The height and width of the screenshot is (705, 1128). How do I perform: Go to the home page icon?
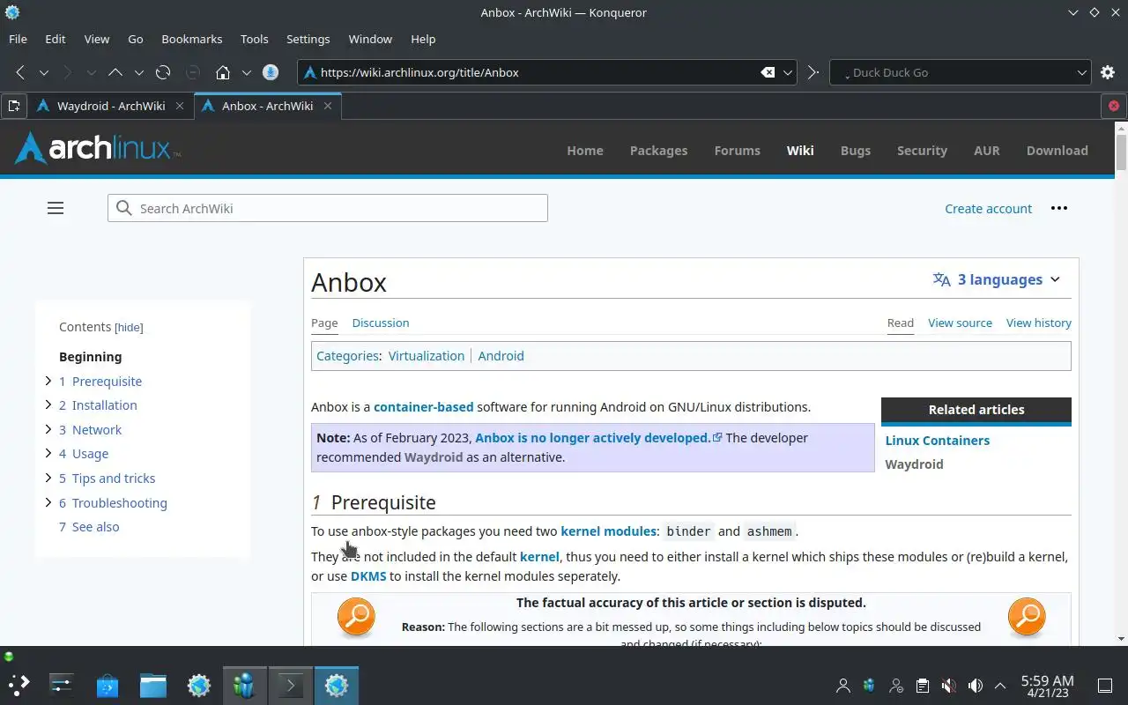point(223,72)
